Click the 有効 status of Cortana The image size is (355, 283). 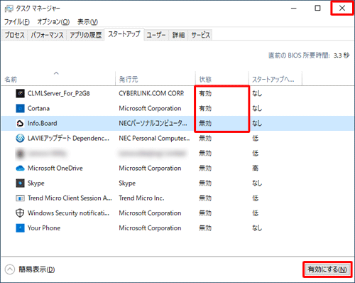coord(205,108)
